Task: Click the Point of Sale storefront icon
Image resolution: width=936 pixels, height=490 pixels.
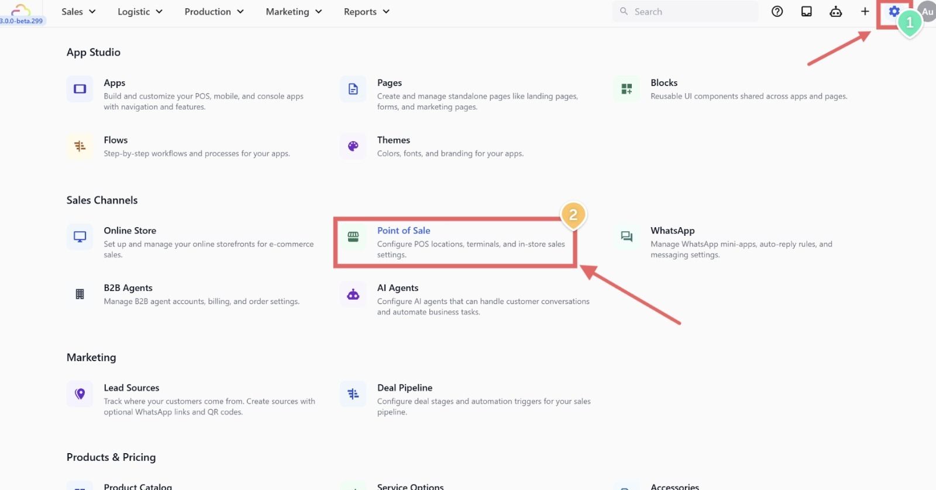Action: click(353, 237)
